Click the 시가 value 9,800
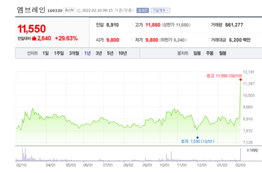 pos(113,40)
